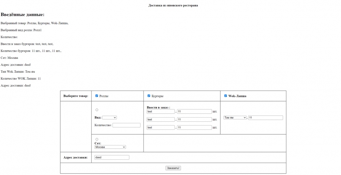
Task: Click the roll Количество input field
Action: pos(126,125)
